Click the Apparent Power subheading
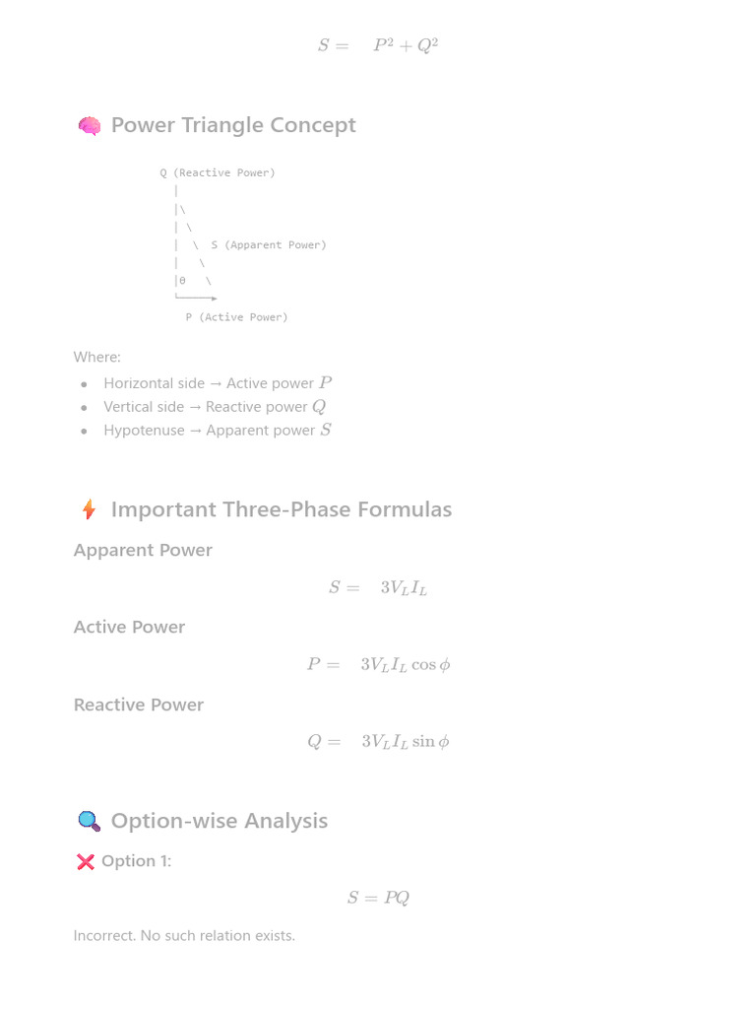Viewport: 756px width, 1009px height. pos(143,550)
